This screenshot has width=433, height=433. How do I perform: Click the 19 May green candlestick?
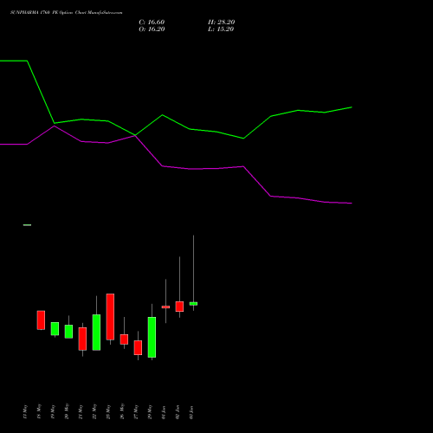[x=55, y=329]
